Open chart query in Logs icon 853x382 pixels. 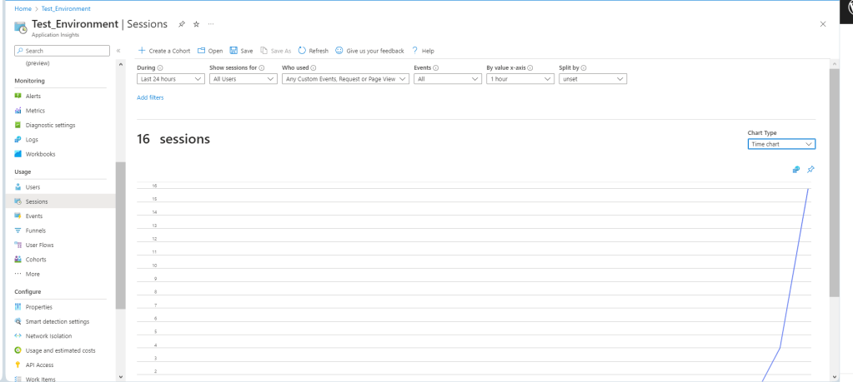pos(796,169)
